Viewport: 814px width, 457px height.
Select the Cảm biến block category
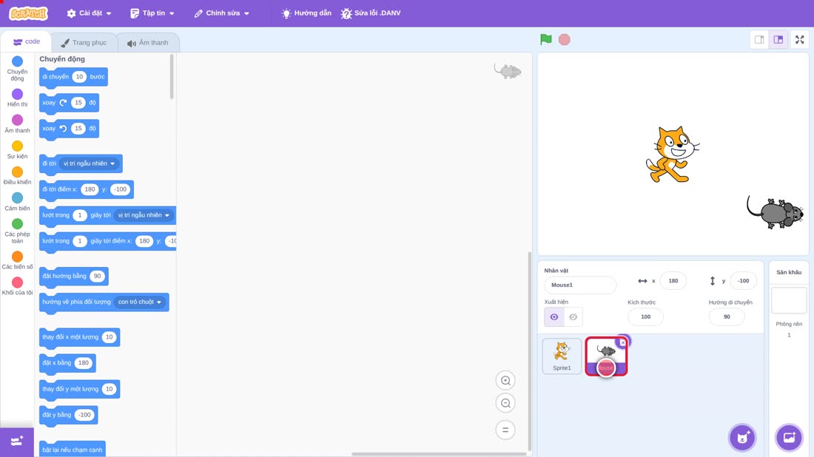click(17, 202)
